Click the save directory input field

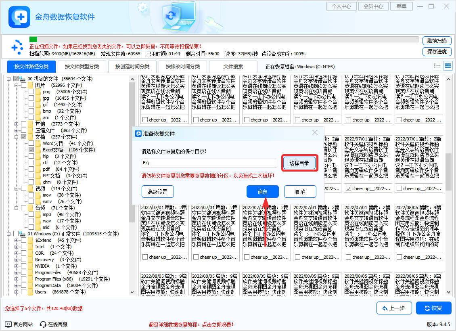(x=209, y=163)
